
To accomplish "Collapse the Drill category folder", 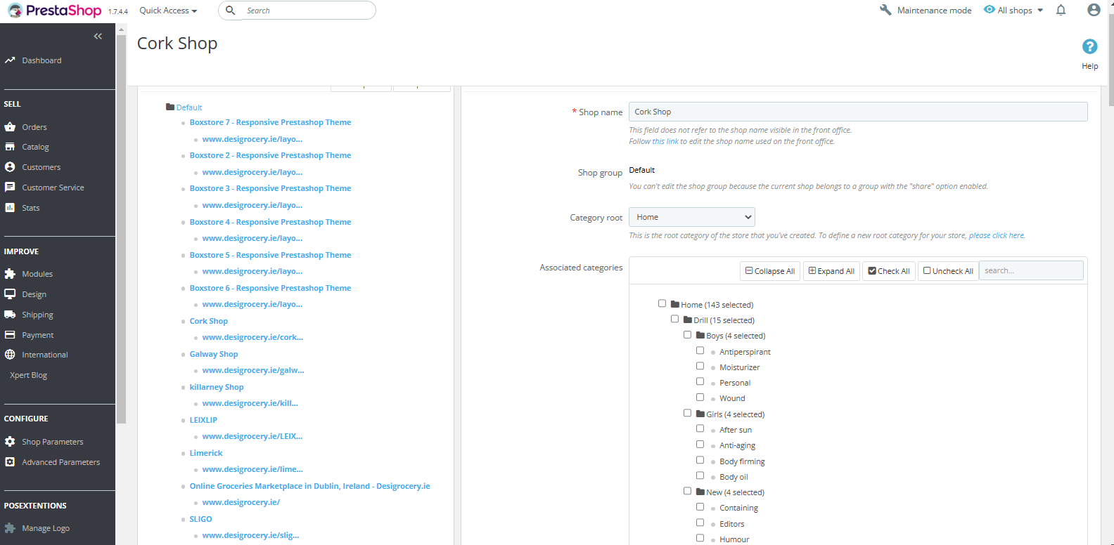I will coord(688,320).
